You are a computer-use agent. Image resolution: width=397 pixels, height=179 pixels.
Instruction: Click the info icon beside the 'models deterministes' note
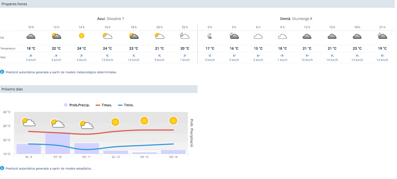pos(3,72)
